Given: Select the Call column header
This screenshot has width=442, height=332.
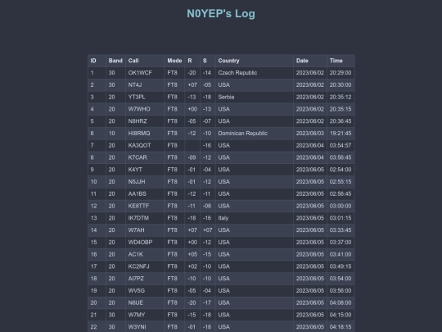Looking at the screenshot, I should point(145,61).
